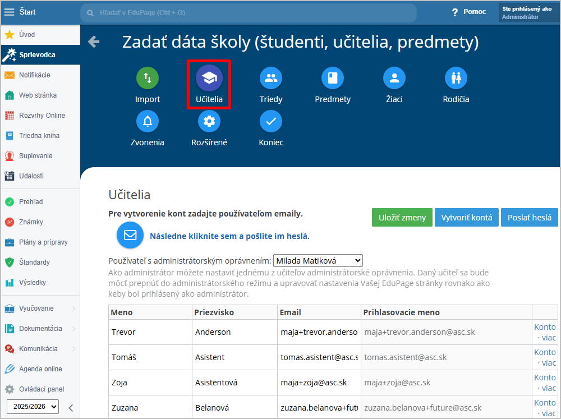Select Triedna kniha in sidebar
The height and width of the screenshot is (419, 561).
[x=39, y=136]
